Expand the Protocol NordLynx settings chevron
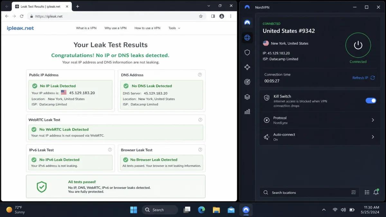386x217 pixels. pyautogui.click(x=373, y=120)
